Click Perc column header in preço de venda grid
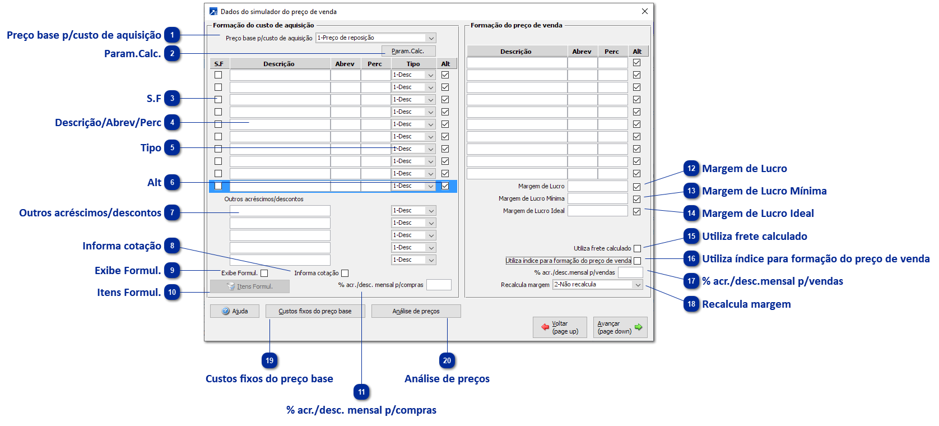Image resolution: width=939 pixels, height=426 pixels. (612, 52)
